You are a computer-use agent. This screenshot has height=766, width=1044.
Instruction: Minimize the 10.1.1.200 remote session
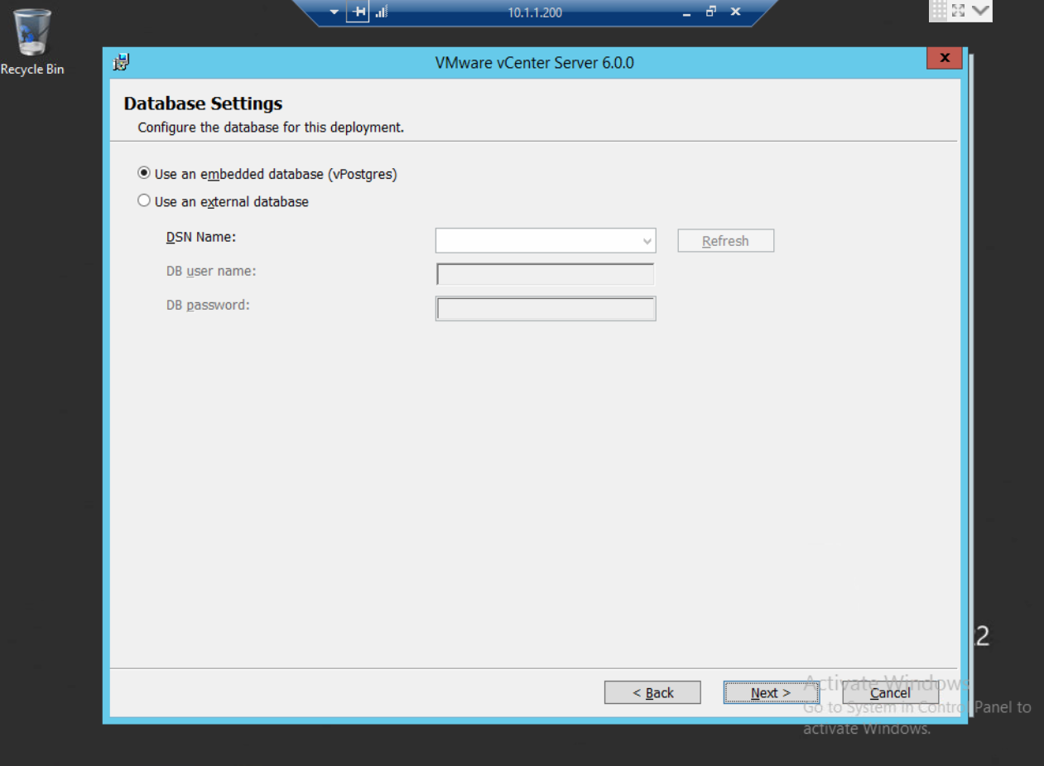(x=686, y=12)
